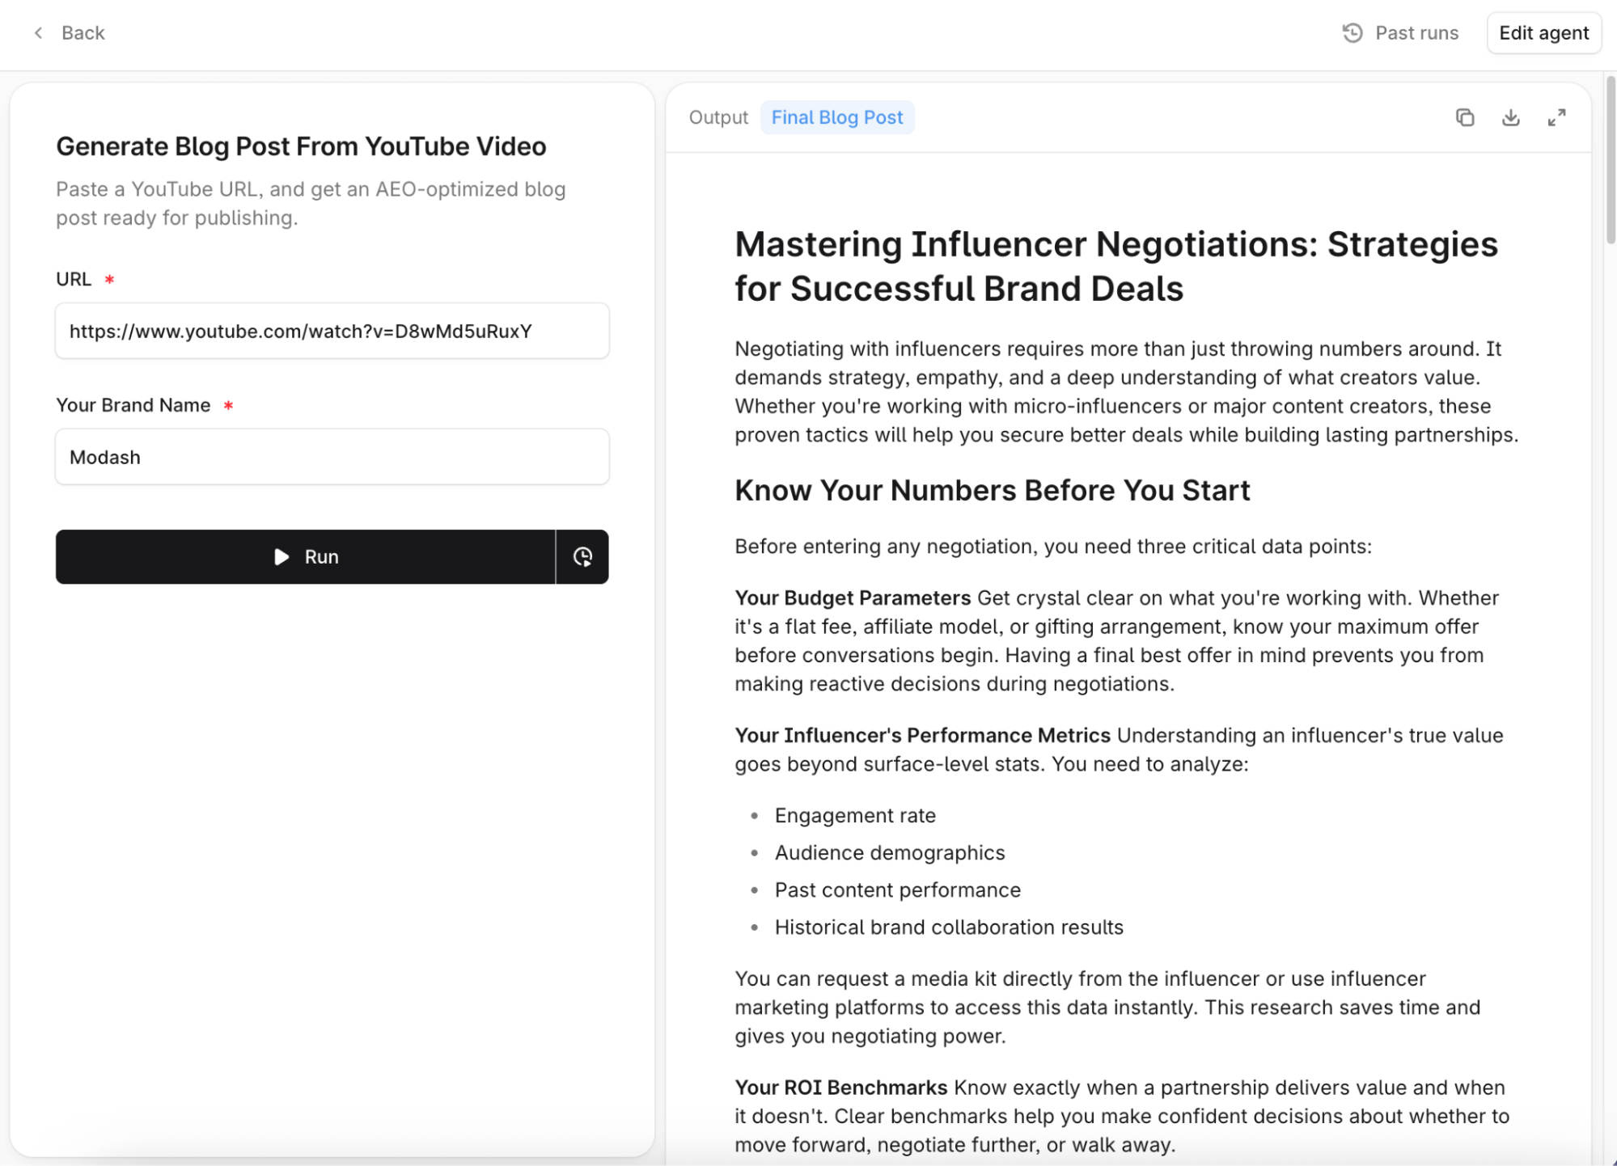Click the play triangle icon beside Run
The width and height of the screenshot is (1617, 1166).
pos(281,557)
